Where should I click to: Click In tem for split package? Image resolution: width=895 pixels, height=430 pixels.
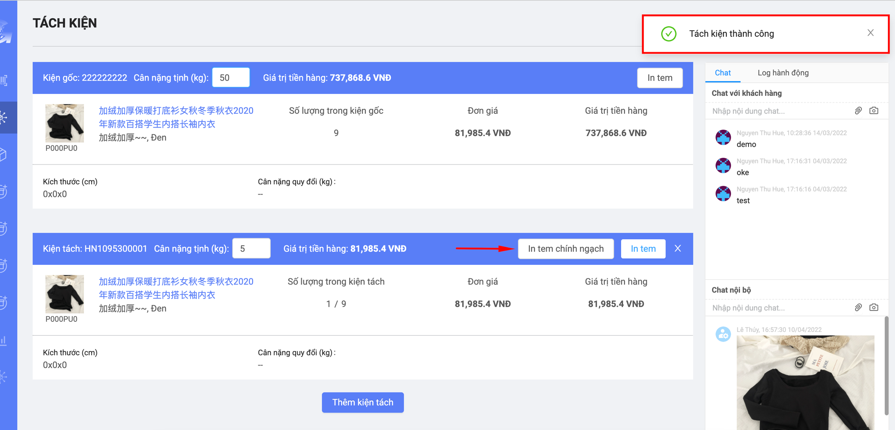click(x=643, y=249)
